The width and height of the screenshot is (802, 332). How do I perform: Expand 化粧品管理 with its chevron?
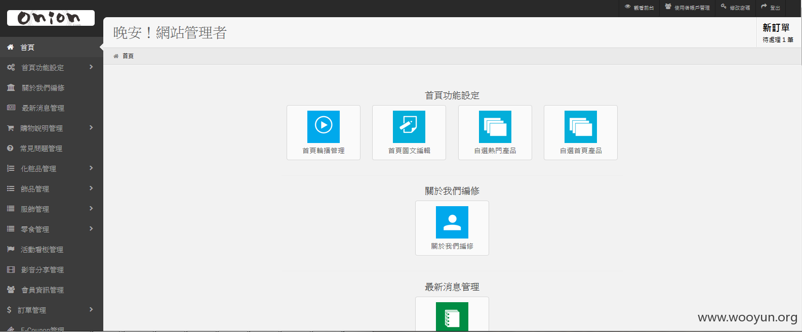pyautogui.click(x=91, y=168)
